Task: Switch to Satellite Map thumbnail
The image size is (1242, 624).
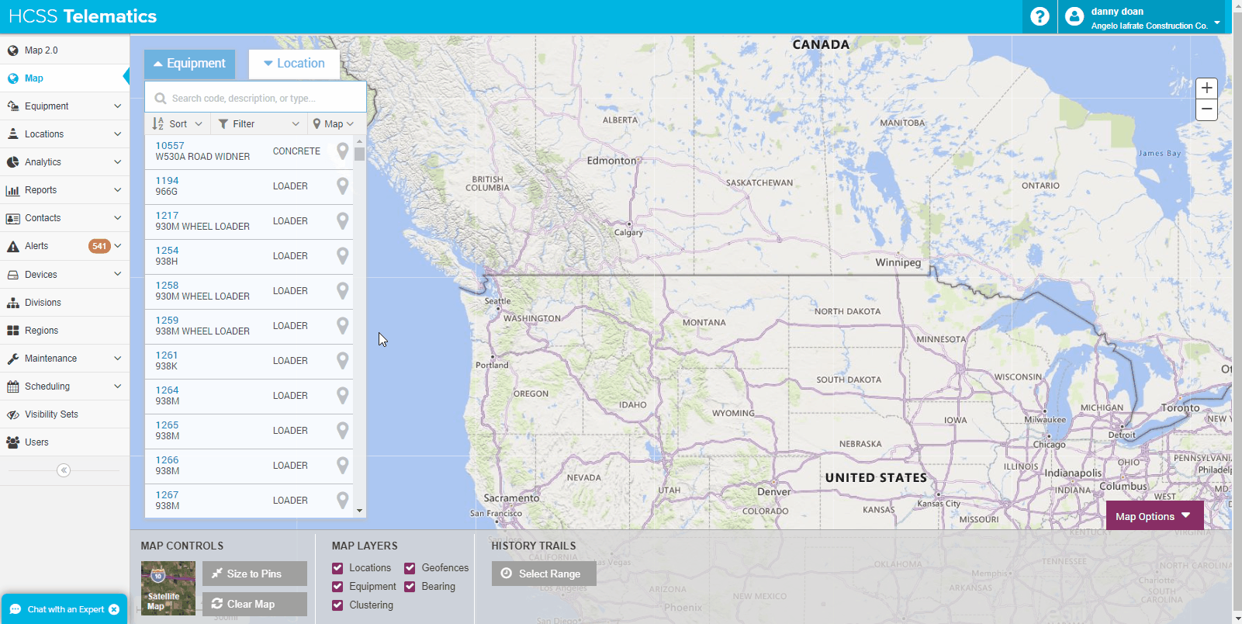Action: click(x=168, y=588)
